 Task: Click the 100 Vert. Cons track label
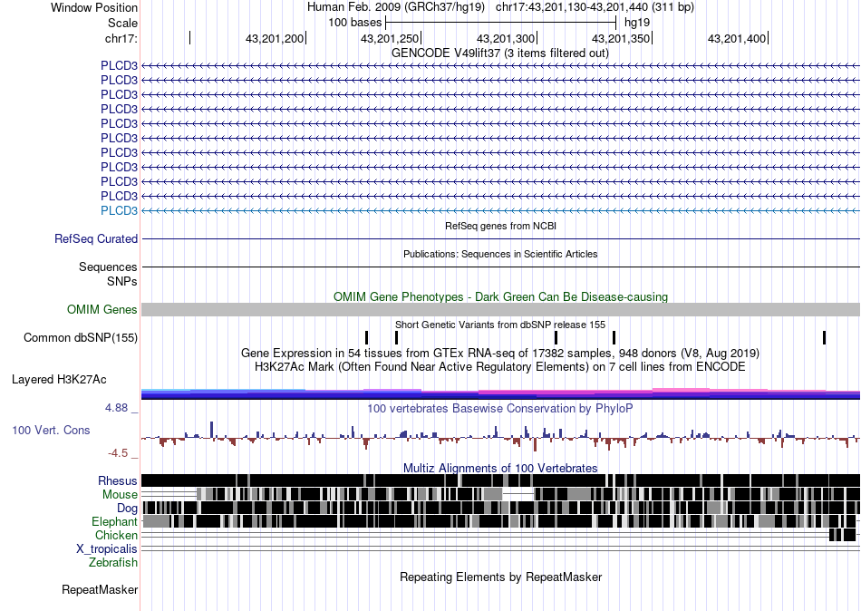point(51,431)
